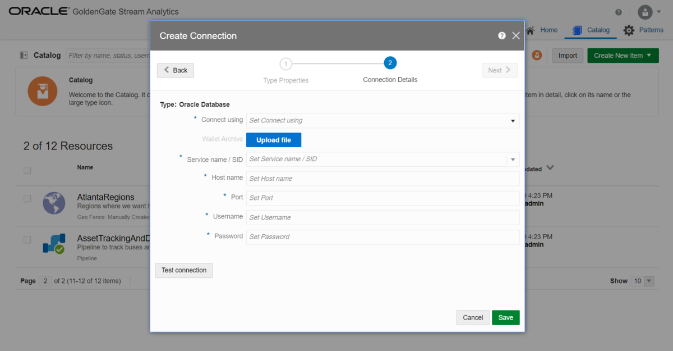
Task: Sort by the Name column
Action: click(85, 167)
